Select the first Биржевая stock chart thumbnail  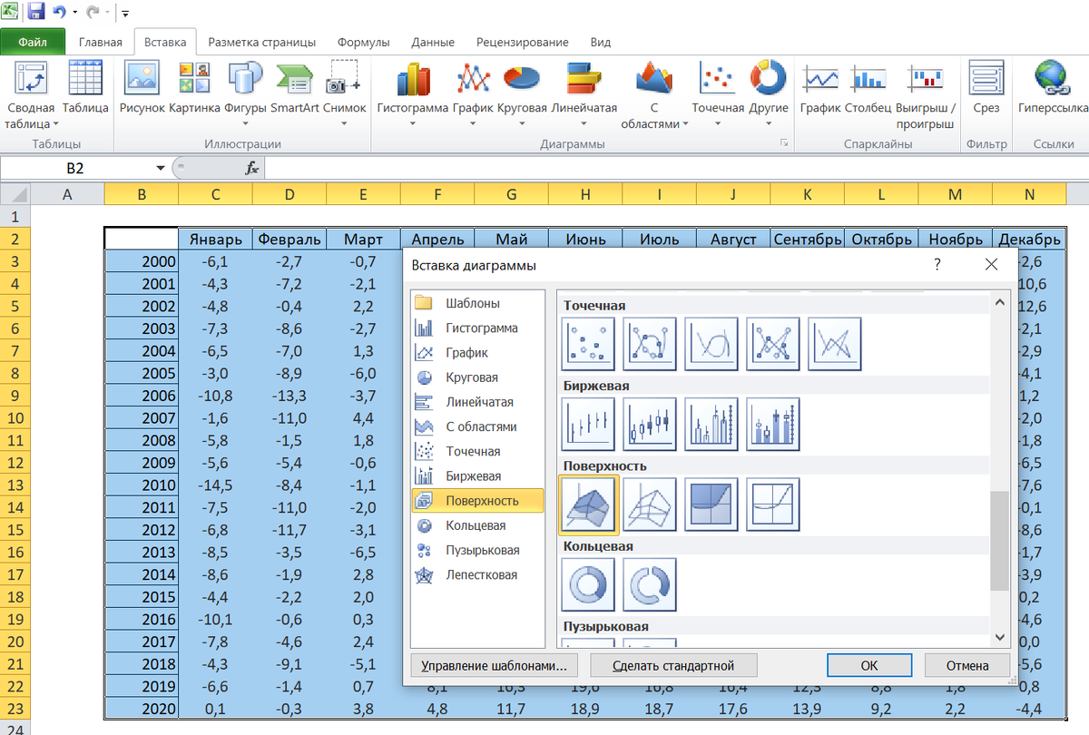[588, 424]
